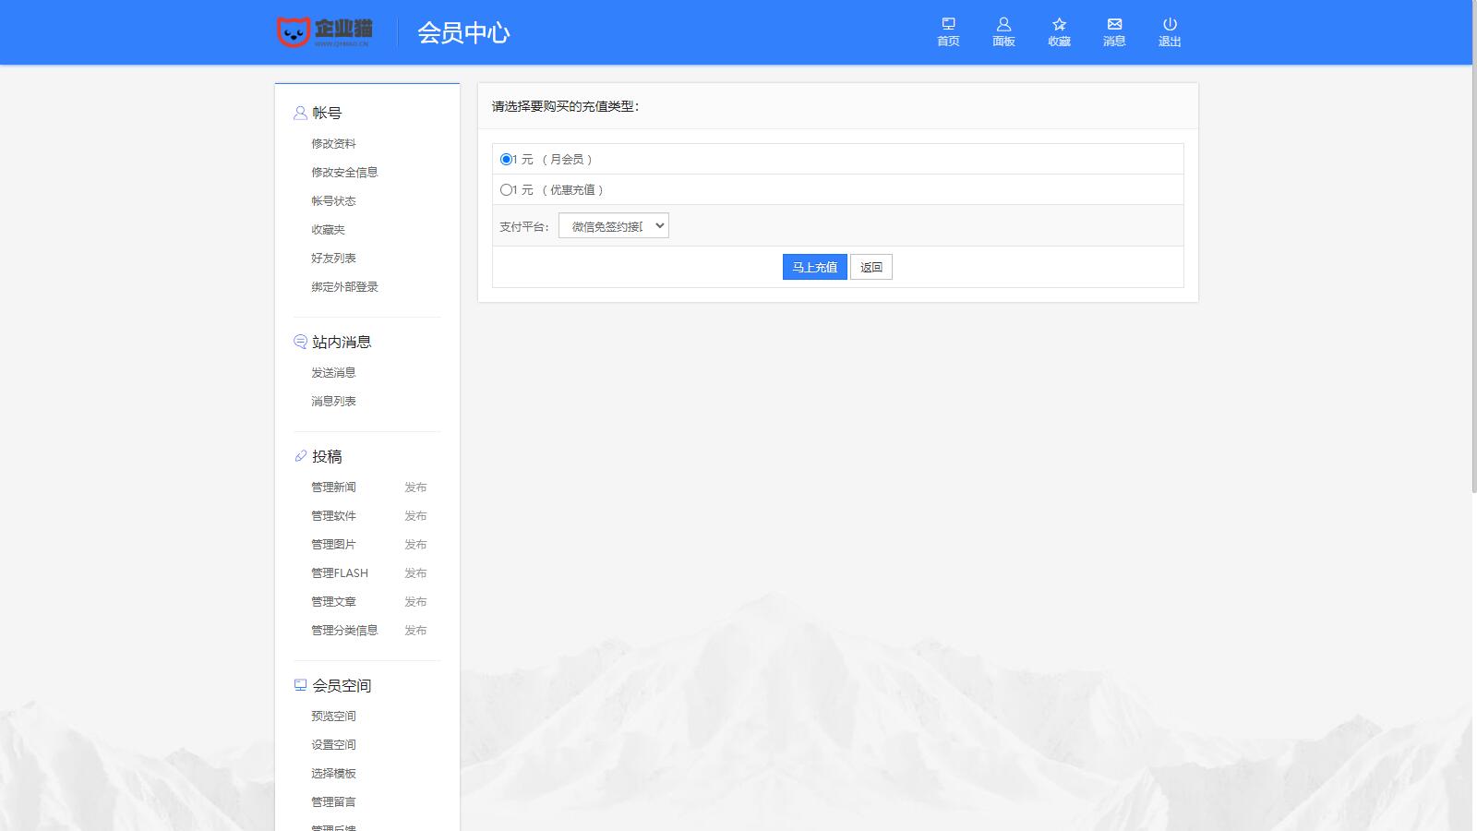Select the 1元 优惠充值 recharge option
Viewport: 1477px width, 831px height.
click(505, 189)
